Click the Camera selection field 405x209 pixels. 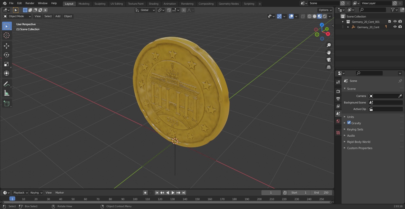[386, 96]
